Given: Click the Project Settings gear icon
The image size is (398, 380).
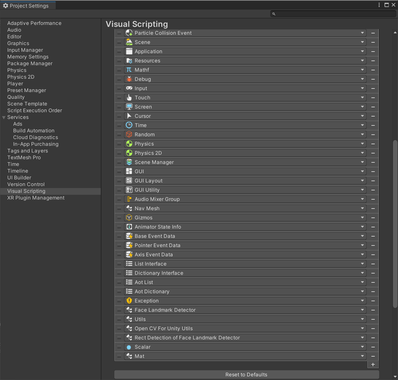Looking at the screenshot, I should click(x=6, y=6).
